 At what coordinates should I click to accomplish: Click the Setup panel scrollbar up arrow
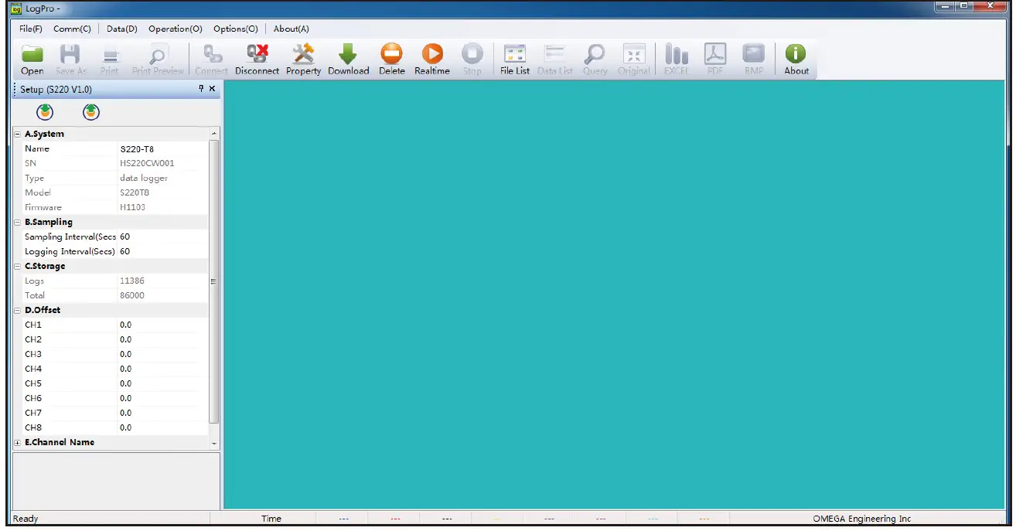pos(214,134)
